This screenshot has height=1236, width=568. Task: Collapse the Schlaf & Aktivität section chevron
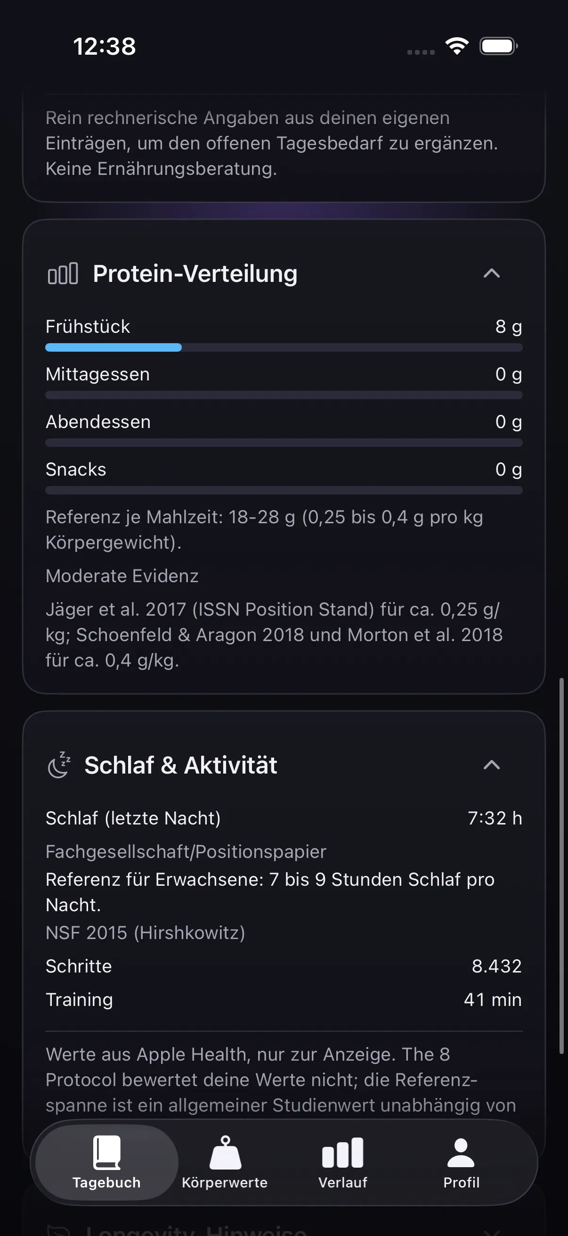(492, 765)
